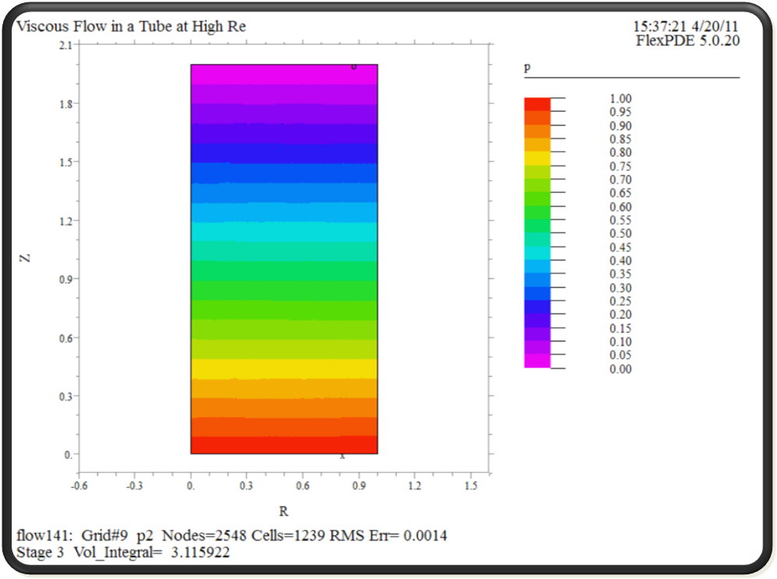Click the timestamp '15:37:21 4/20/11'

tap(686, 27)
